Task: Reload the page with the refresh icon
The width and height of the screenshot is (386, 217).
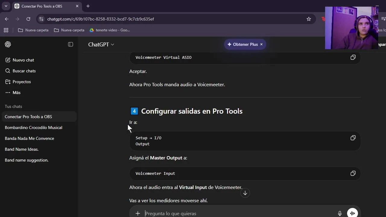Action: click(28, 19)
